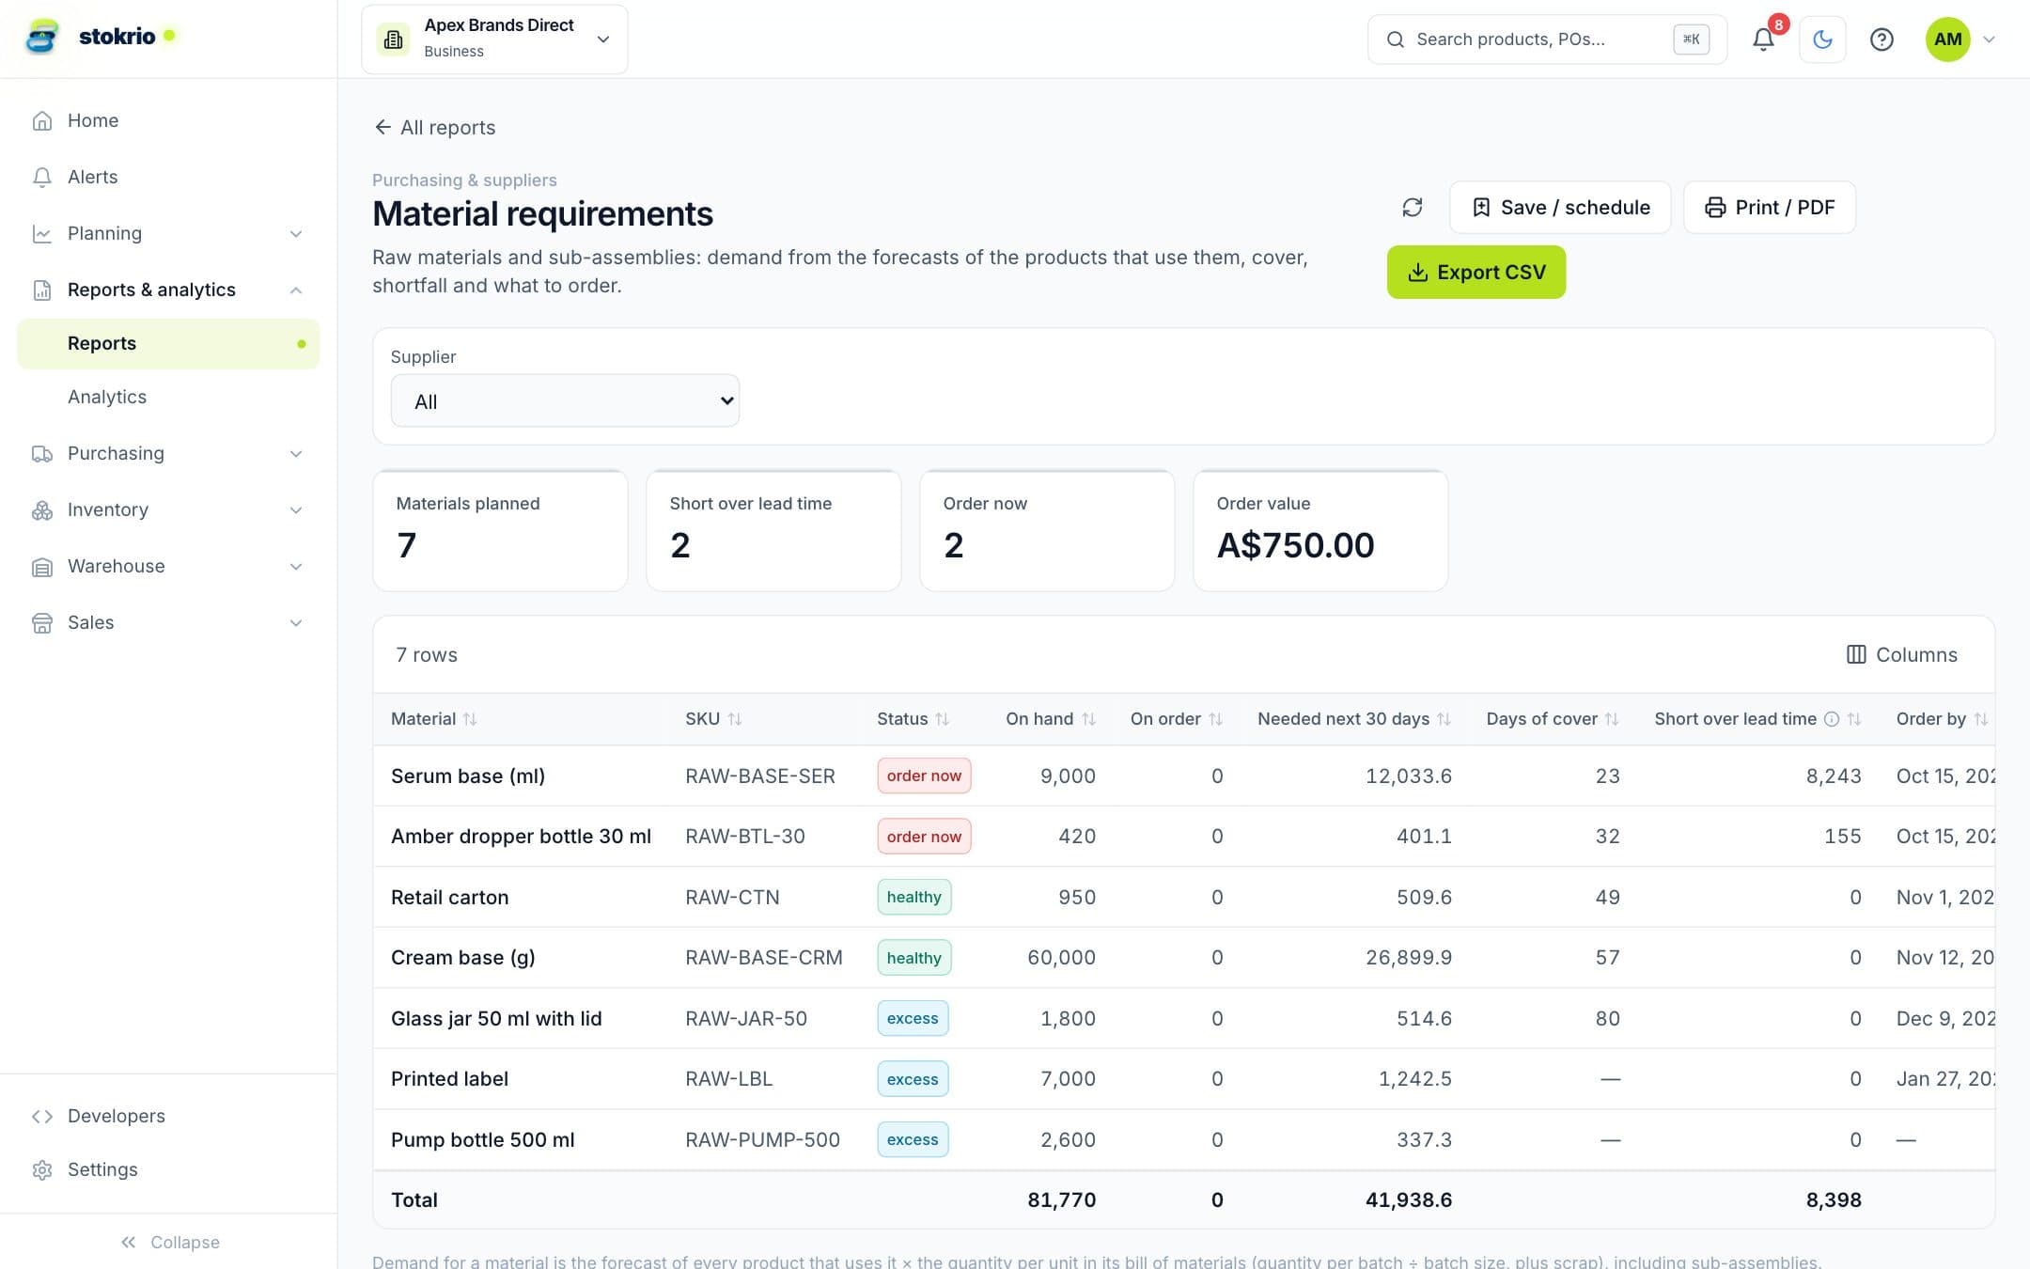Open the help question mark icon
The width and height of the screenshot is (2030, 1269).
[x=1881, y=39]
